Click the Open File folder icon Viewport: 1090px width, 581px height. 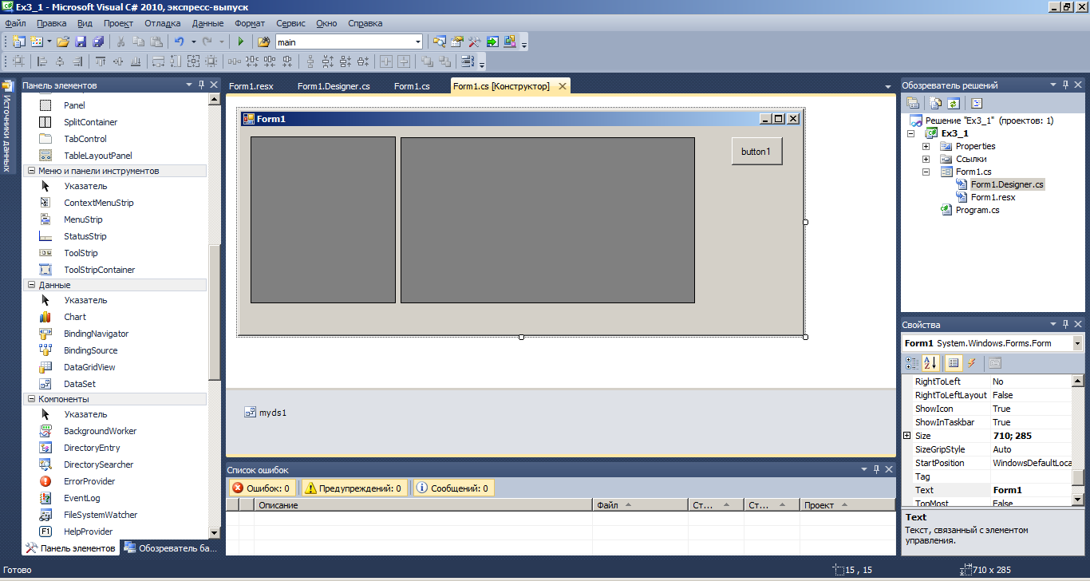(x=63, y=41)
